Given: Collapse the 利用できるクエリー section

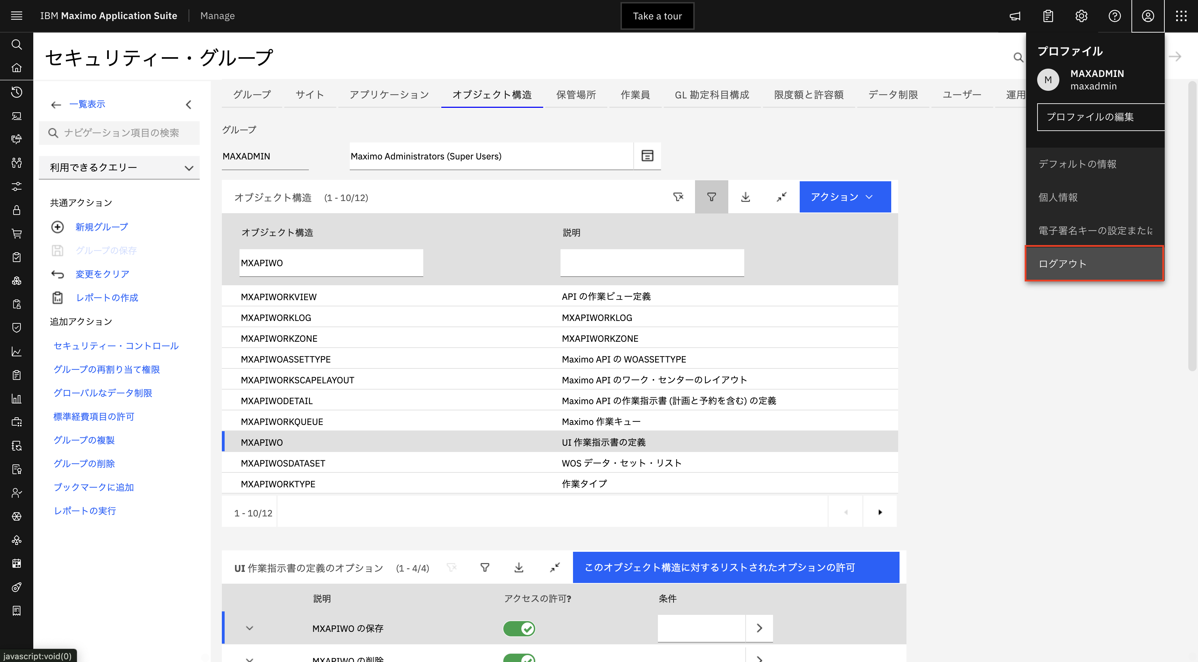Looking at the screenshot, I should [x=189, y=167].
